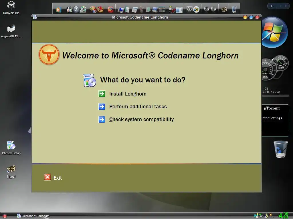Click the screen capture dock icon
The height and width of the screenshot is (219, 293).
point(189,9)
